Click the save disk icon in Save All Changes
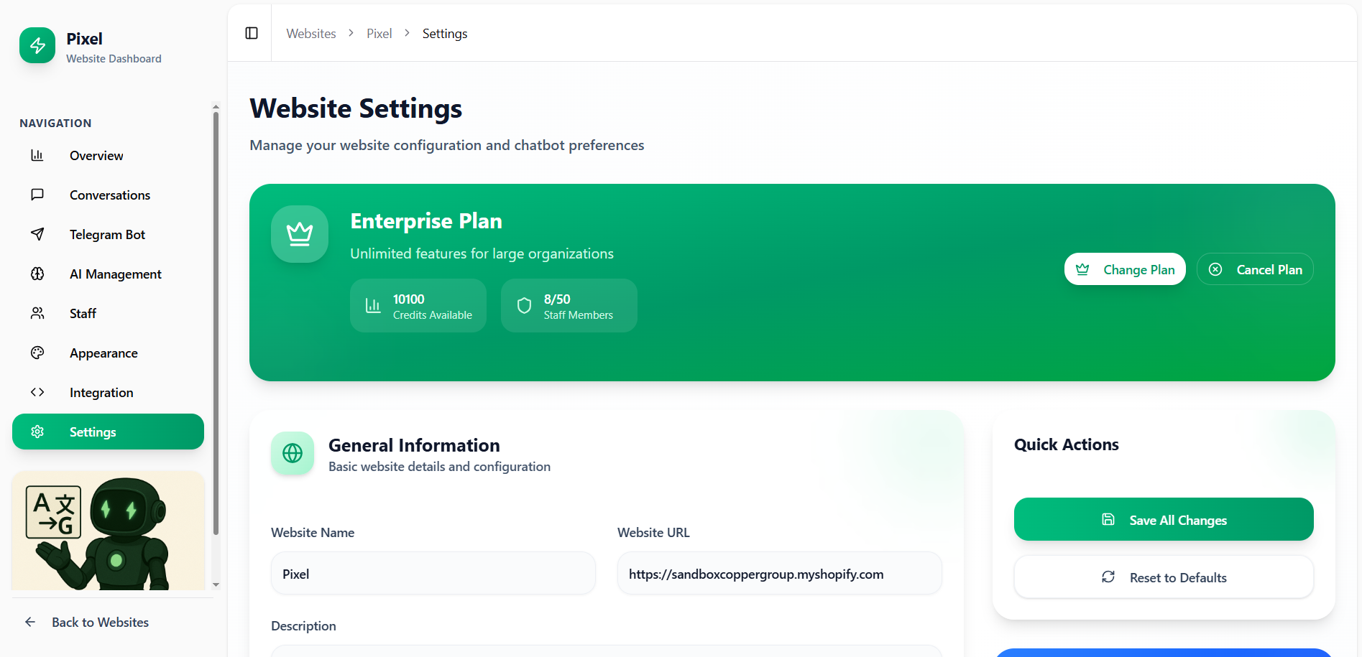The height and width of the screenshot is (657, 1362). (1108, 519)
